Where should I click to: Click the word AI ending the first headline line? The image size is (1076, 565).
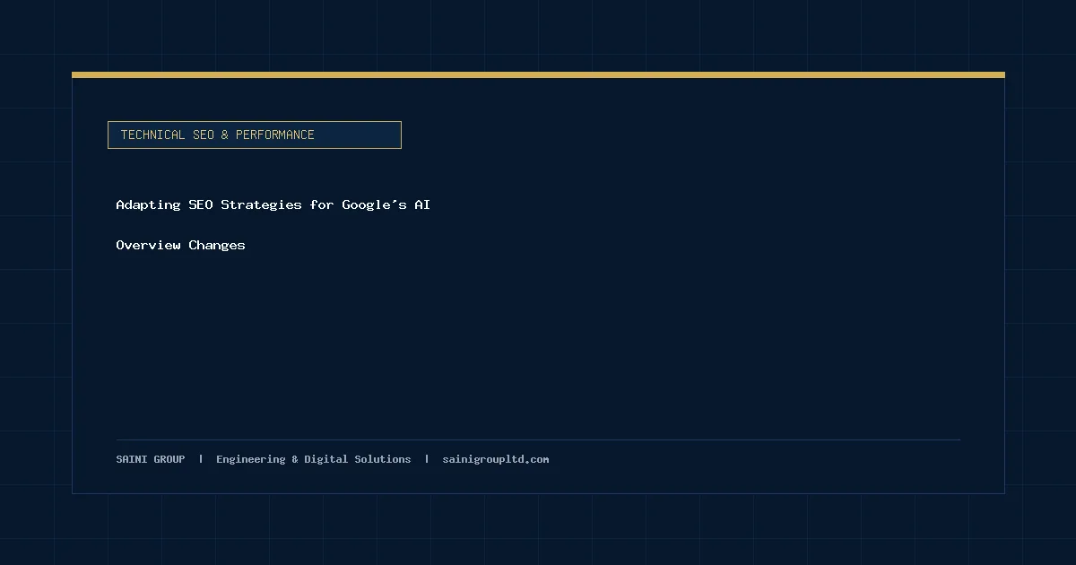tap(422, 204)
